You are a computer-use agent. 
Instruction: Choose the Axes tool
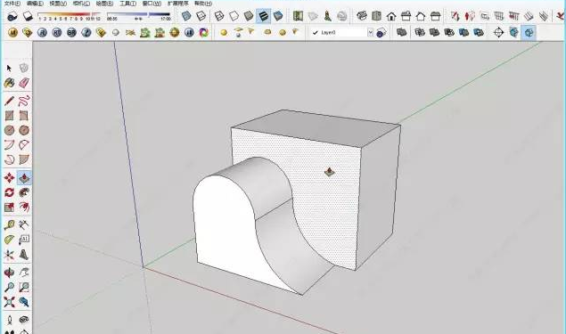[10, 255]
